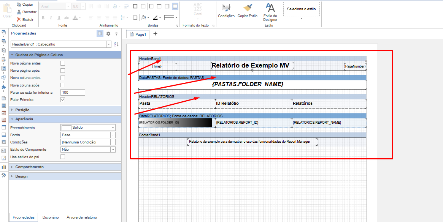Open the HeaderBand1 component selector dropdown
Image resolution: width=443 pixels, height=222 pixels.
point(109,44)
